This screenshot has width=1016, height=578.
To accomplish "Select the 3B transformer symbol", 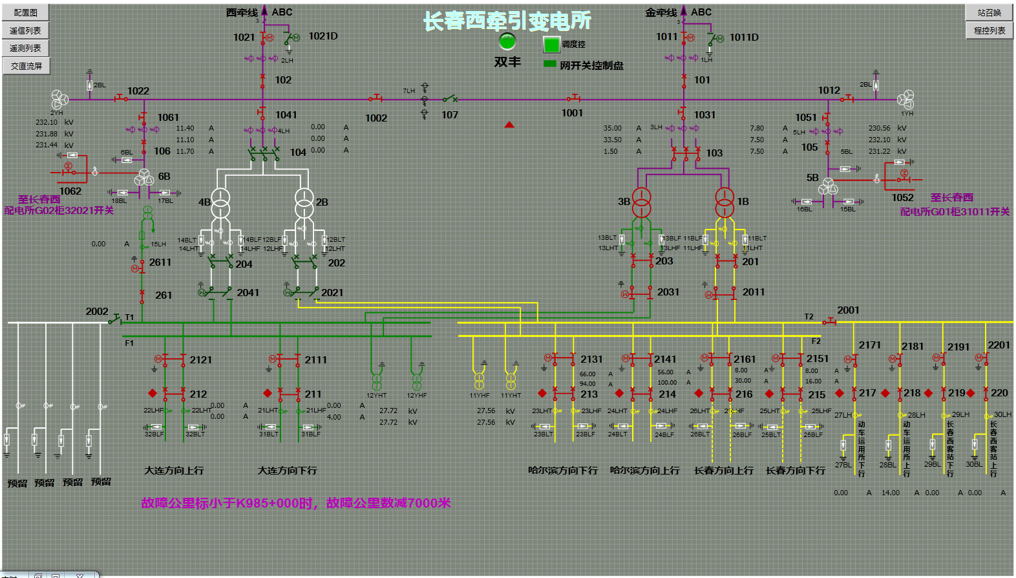I will (x=642, y=202).
